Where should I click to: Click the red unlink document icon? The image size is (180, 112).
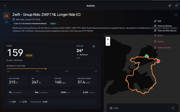[155, 48]
